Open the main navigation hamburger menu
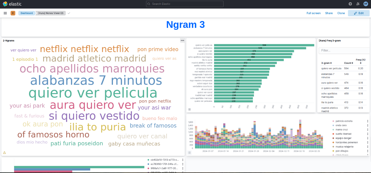 point(5,13)
